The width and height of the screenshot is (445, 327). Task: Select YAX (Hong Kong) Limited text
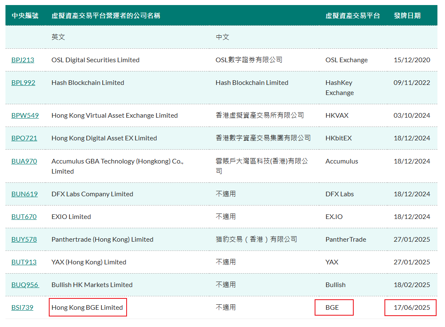click(x=89, y=262)
